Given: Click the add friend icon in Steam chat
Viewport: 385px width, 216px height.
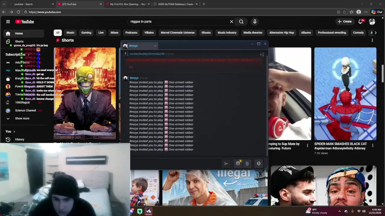Looking at the screenshot, I should 262,54.
